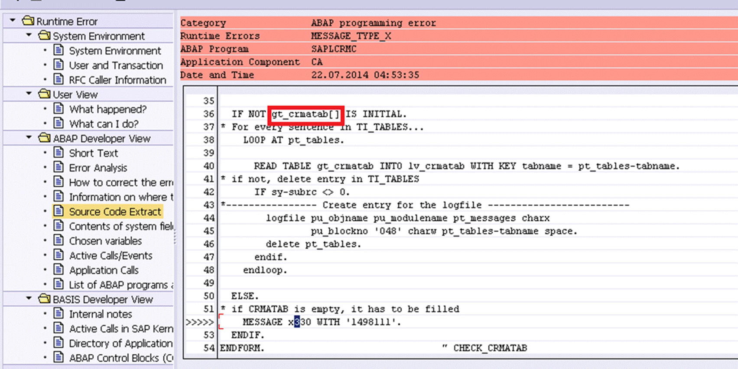Click document icon beside Information on where terminated
The image size is (738, 369).
59,197
